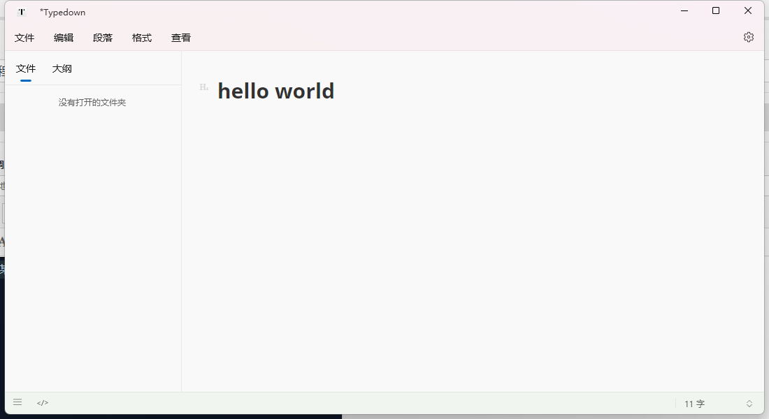
Task: Click the diamond icon at the status bar right
Action: [x=749, y=403]
